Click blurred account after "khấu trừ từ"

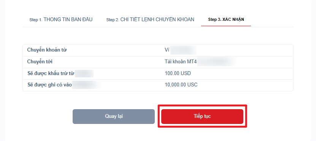click(84, 73)
